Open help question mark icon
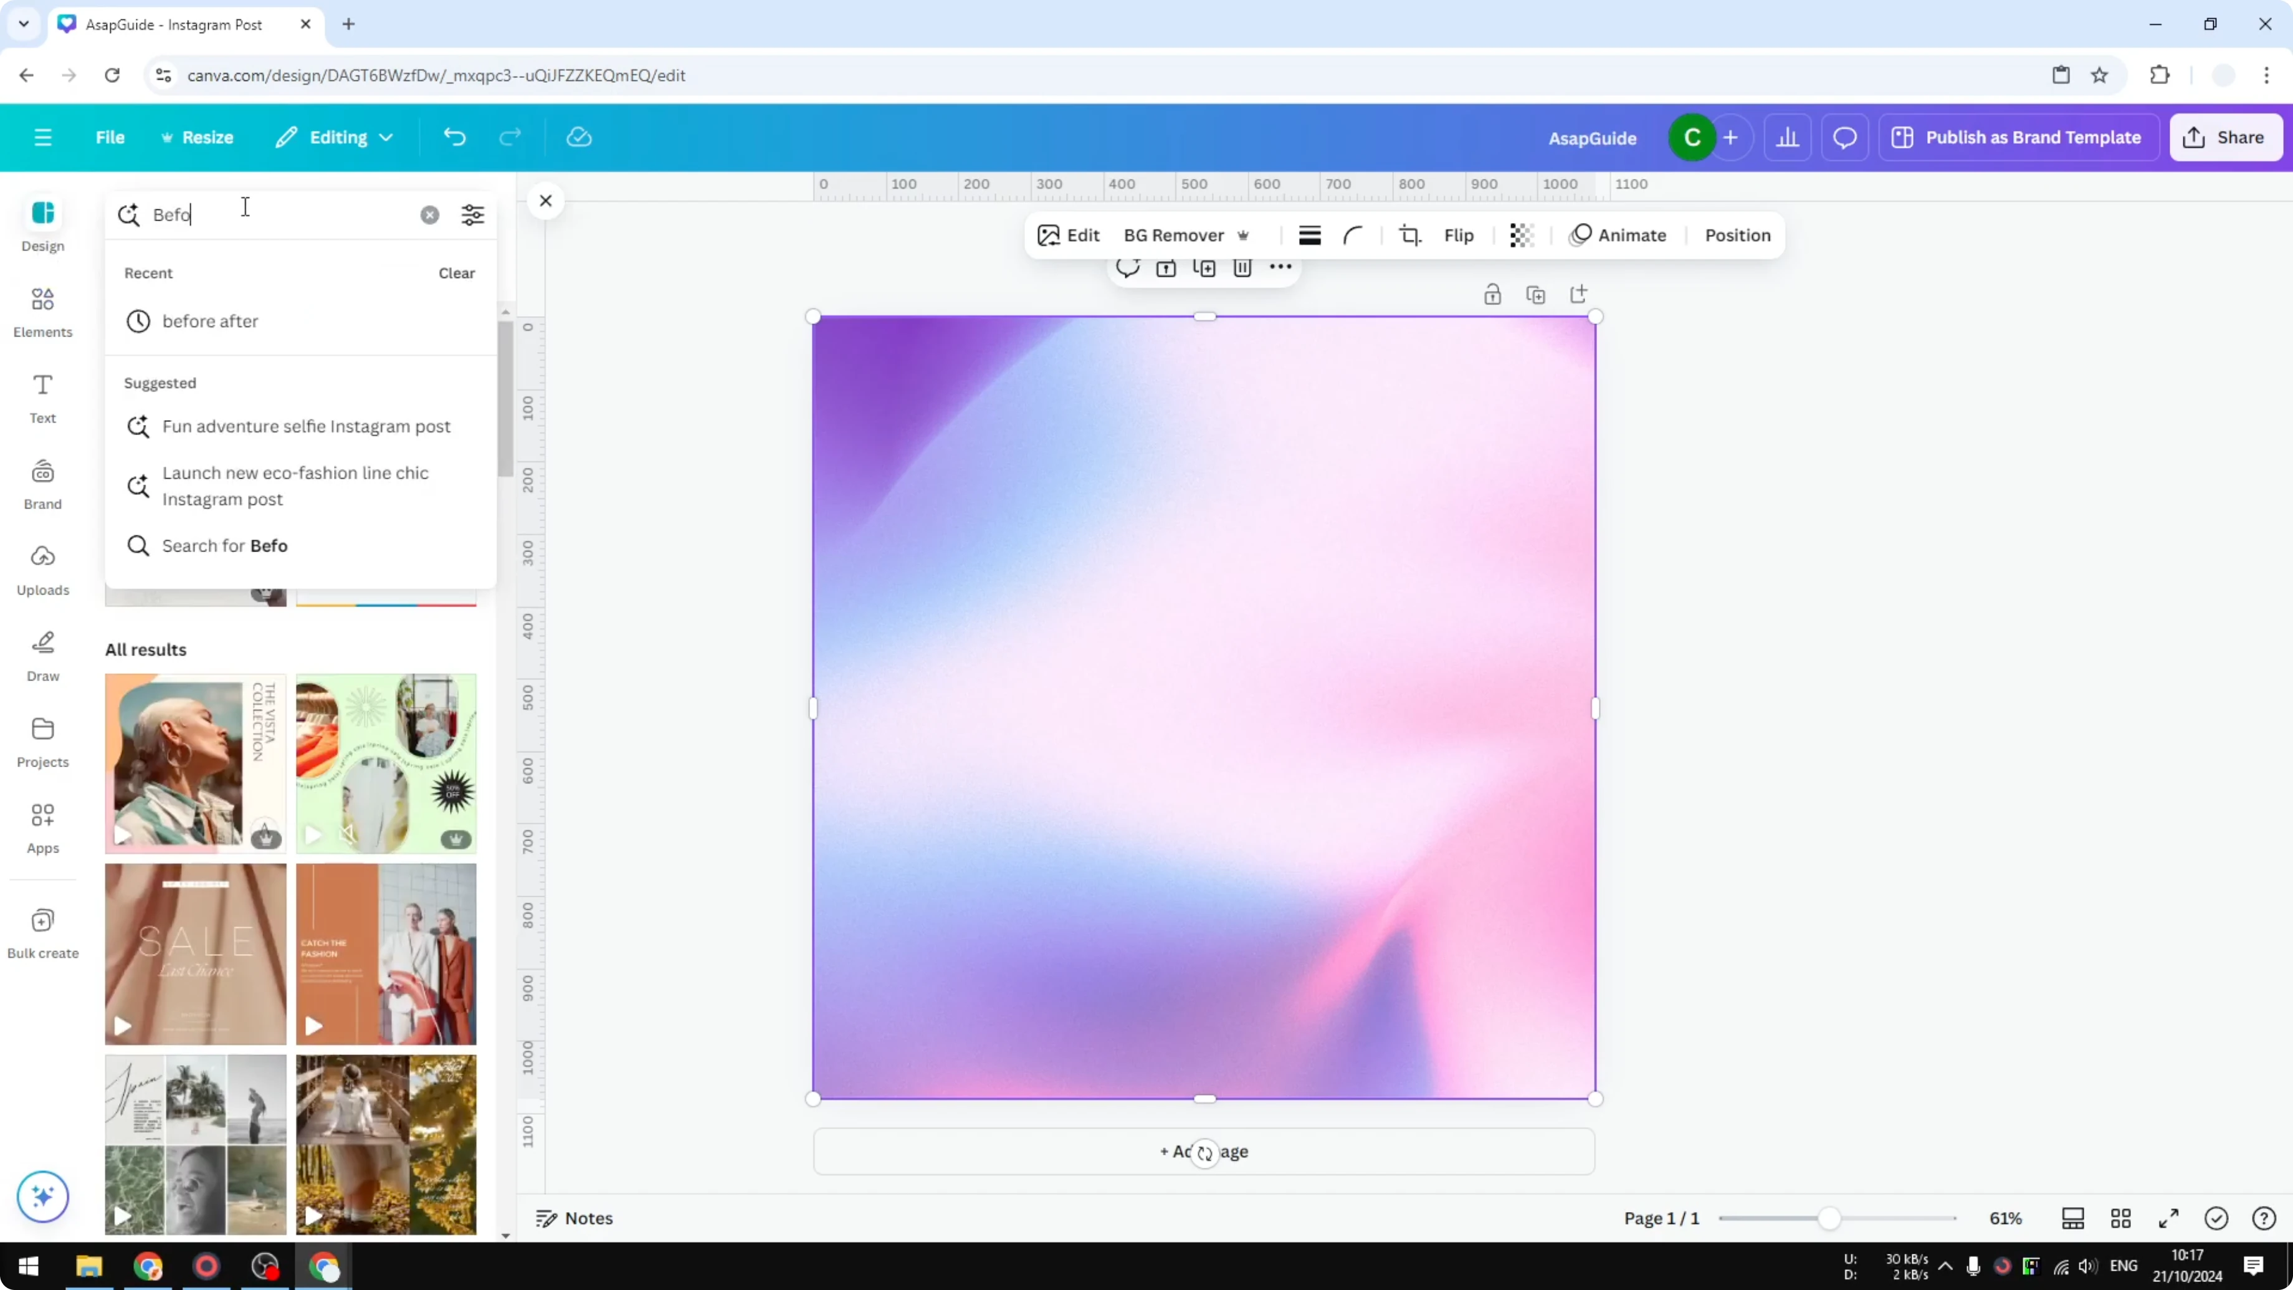 pyautogui.click(x=2264, y=1218)
